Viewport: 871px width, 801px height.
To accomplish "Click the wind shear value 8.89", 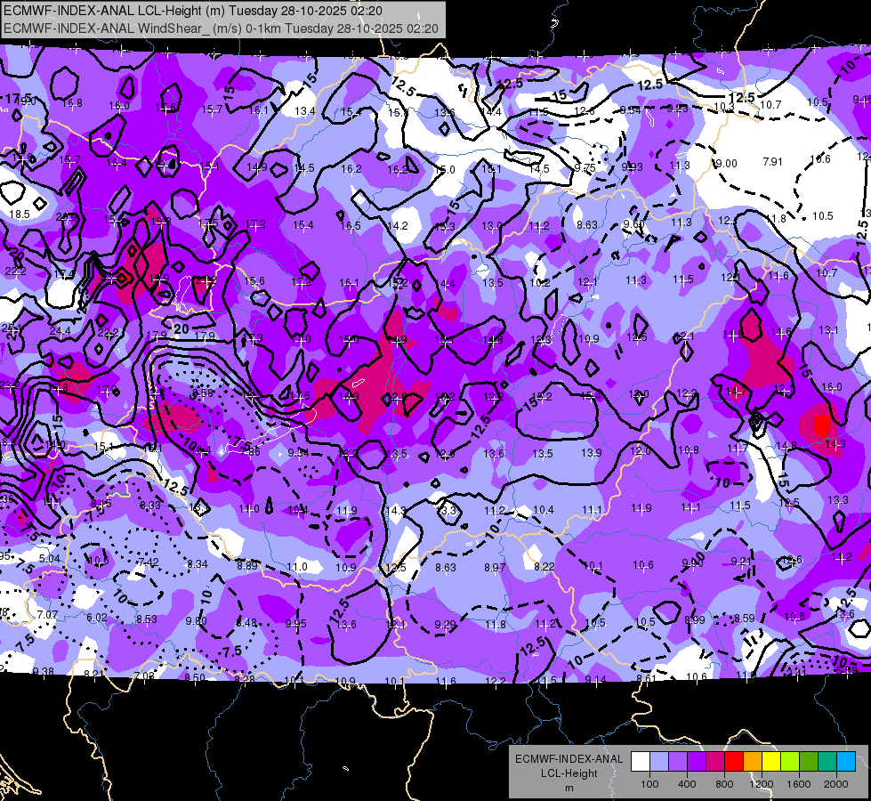I will (247, 566).
